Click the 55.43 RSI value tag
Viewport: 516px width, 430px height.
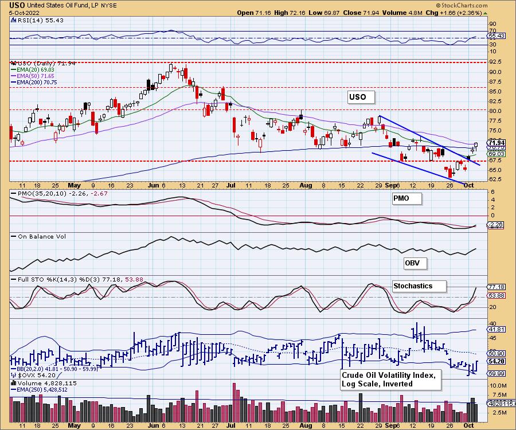(x=497, y=36)
